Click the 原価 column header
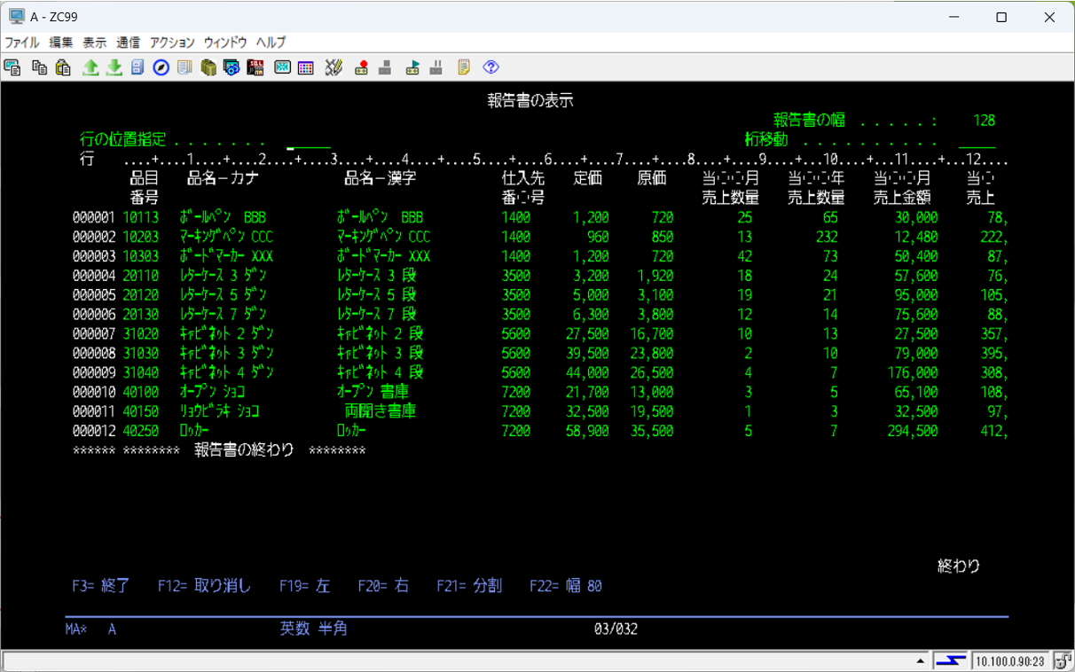Viewport: 1075px width, 672px height. pyautogui.click(x=652, y=178)
